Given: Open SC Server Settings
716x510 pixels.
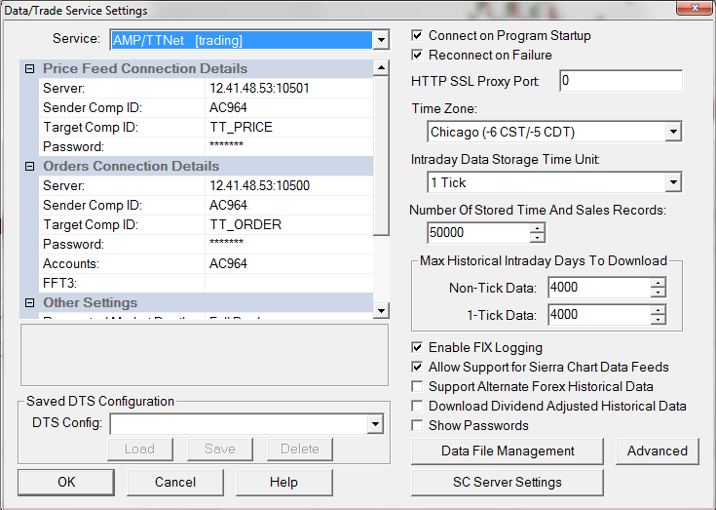Looking at the screenshot, I should pyautogui.click(x=508, y=482).
